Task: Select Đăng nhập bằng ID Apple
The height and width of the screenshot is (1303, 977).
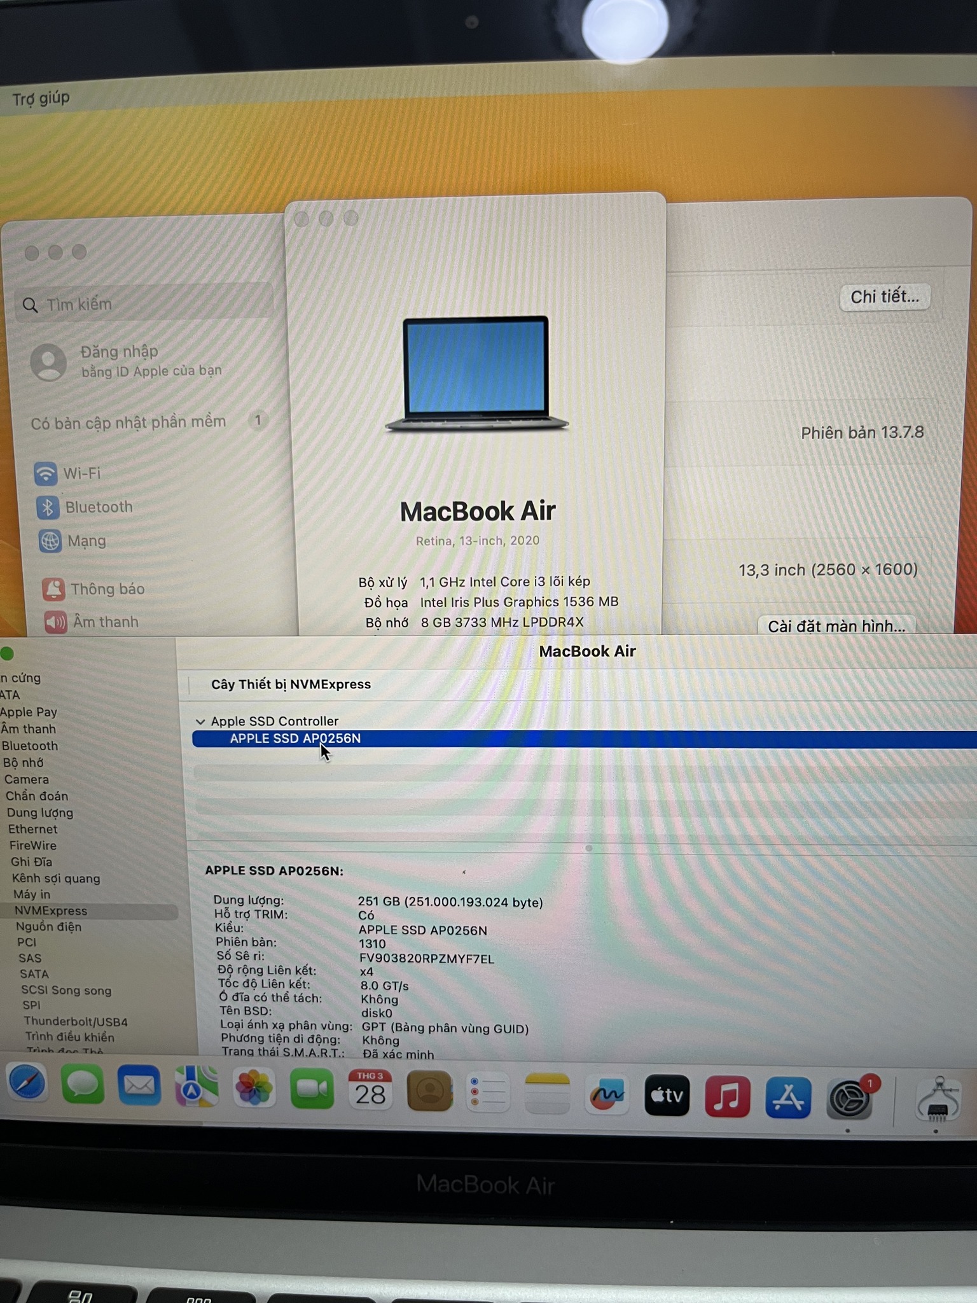Action: click(x=127, y=361)
